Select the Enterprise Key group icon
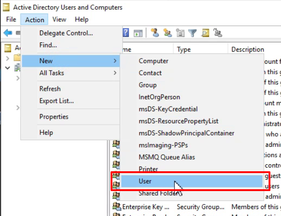This screenshot has width=281, height=216. pyautogui.click(x=117, y=206)
